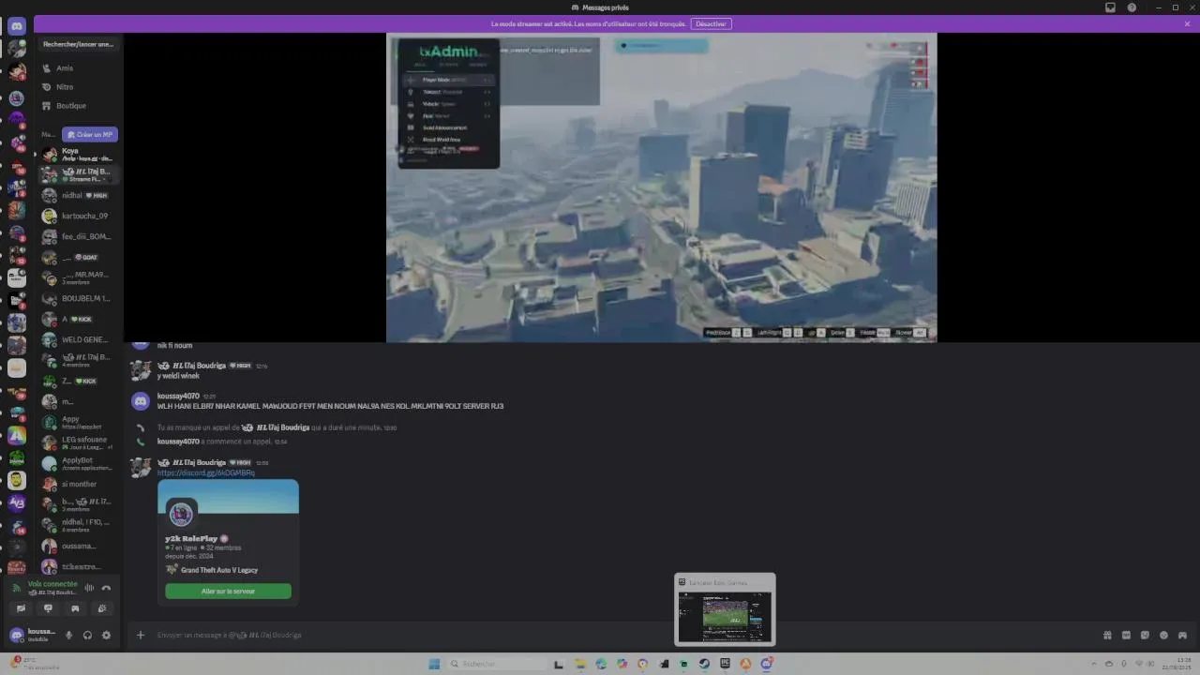Open Steam from the taskbar
The width and height of the screenshot is (1200, 675).
coord(704,664)
